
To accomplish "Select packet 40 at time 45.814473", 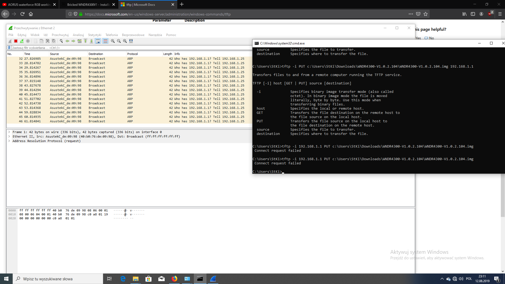I will (129, 94).
